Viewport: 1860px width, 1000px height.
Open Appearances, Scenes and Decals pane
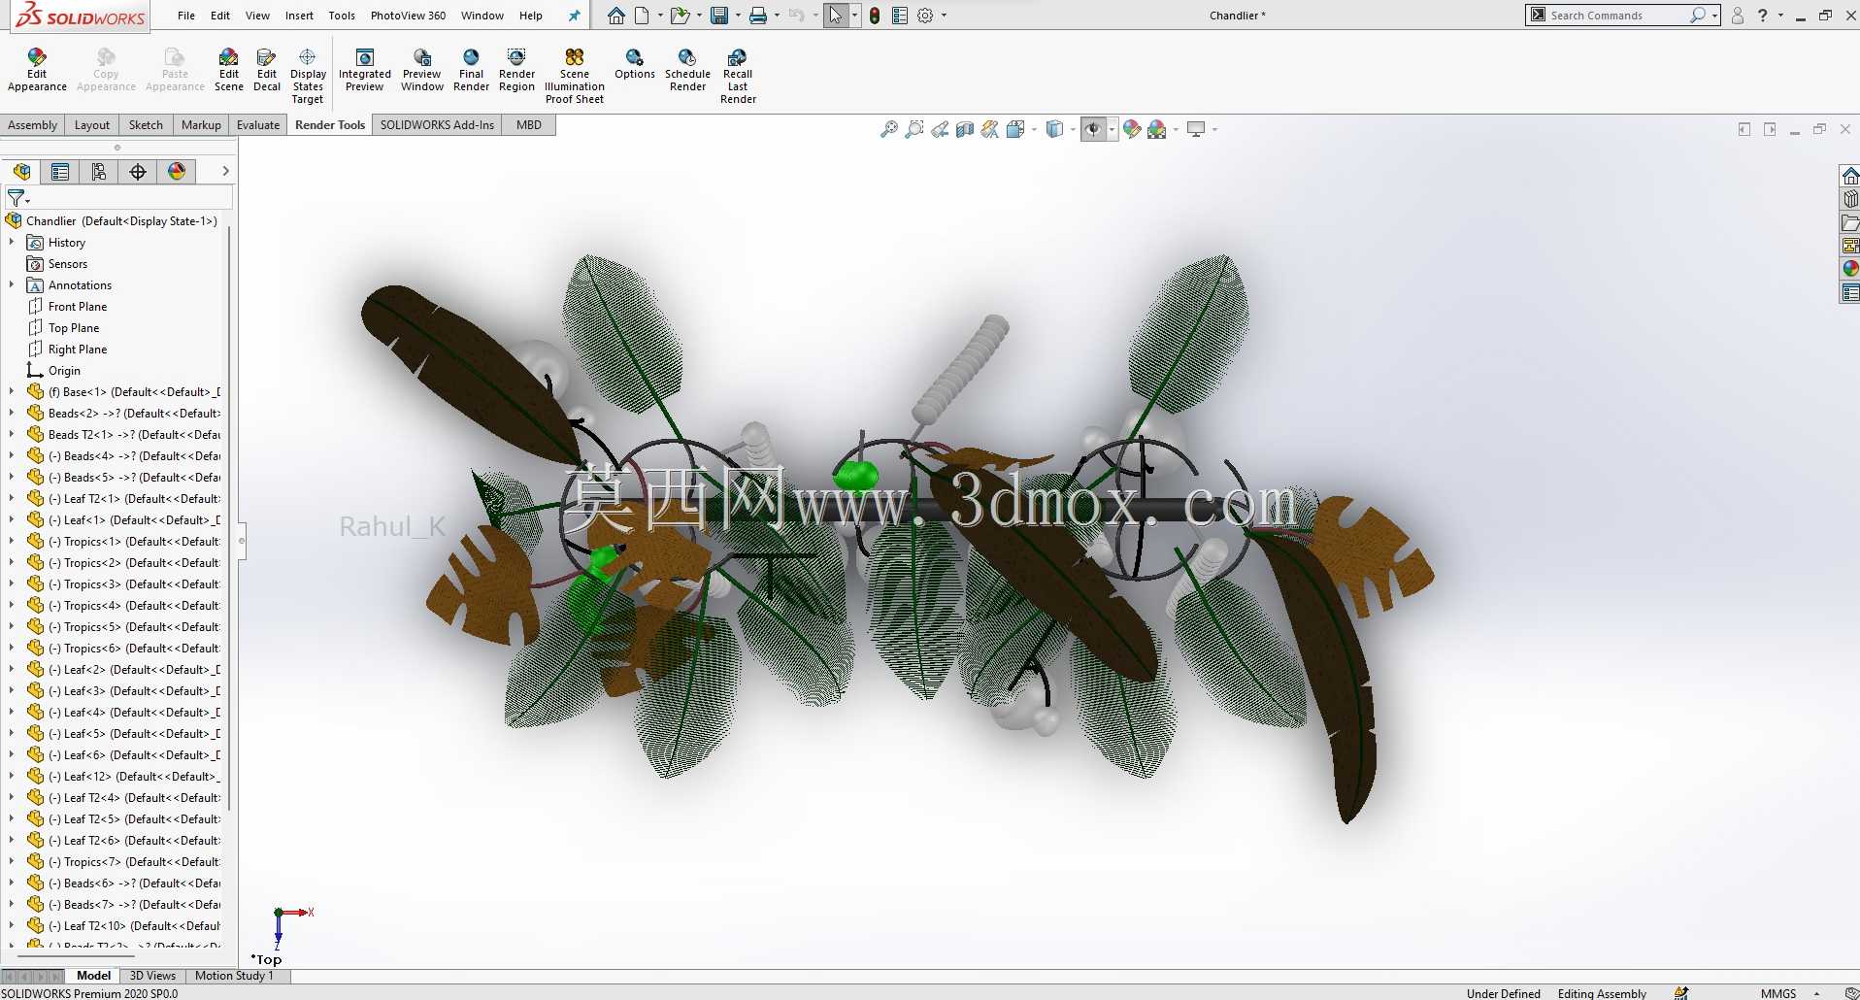[1850, 269]
